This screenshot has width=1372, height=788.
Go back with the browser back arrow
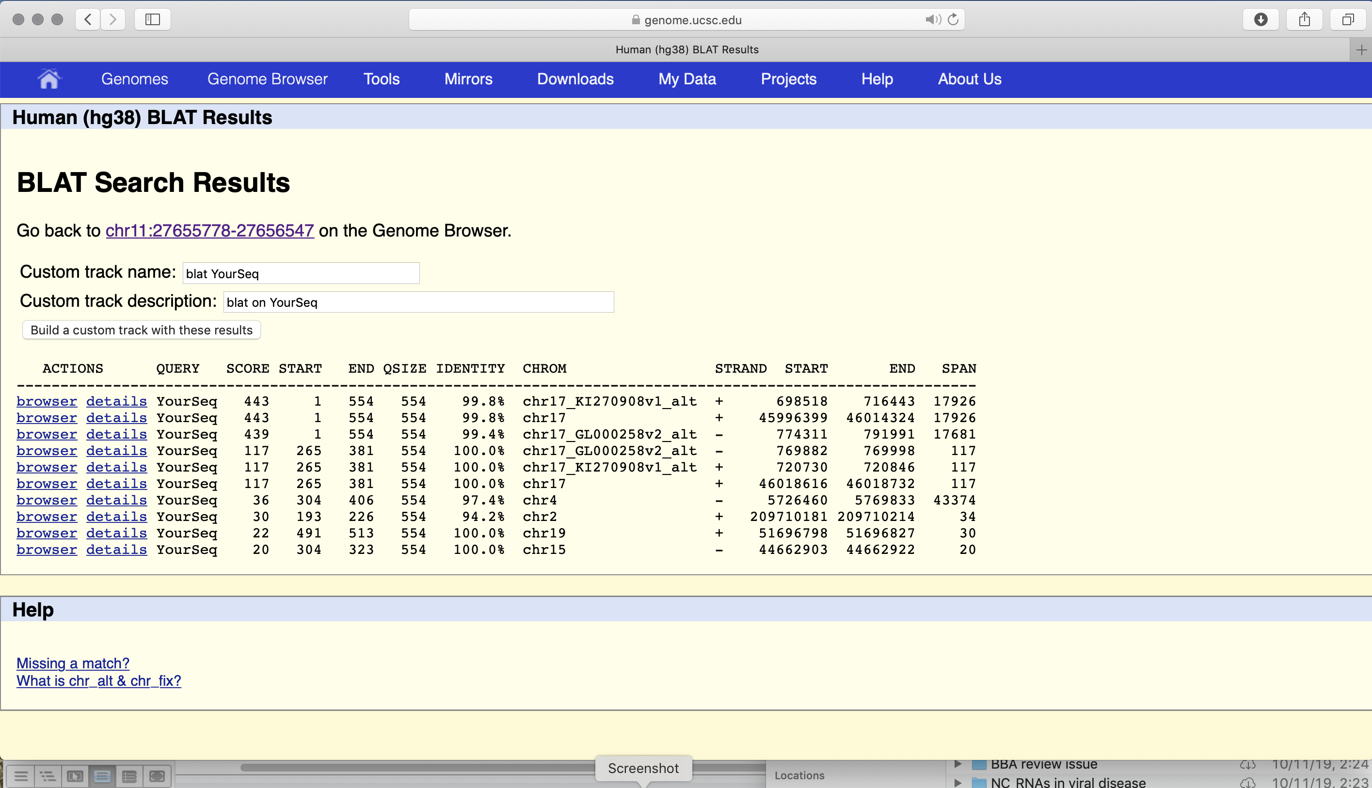tap(88, 20)
